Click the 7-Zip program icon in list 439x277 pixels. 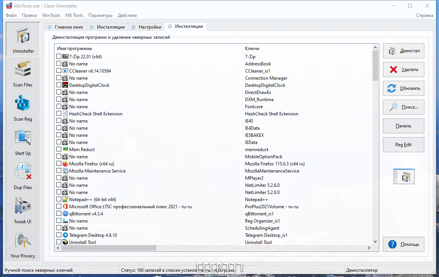(x=65, y=57)
